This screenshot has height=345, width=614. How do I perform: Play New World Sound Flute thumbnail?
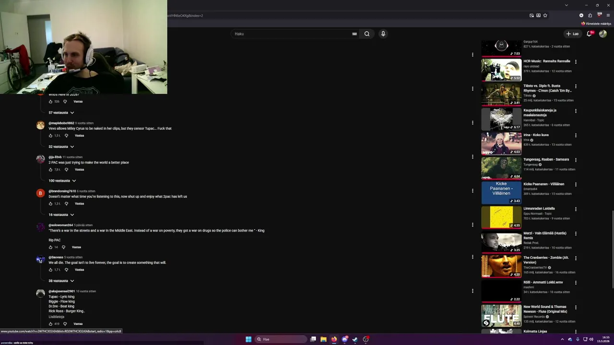coord(501,316)
